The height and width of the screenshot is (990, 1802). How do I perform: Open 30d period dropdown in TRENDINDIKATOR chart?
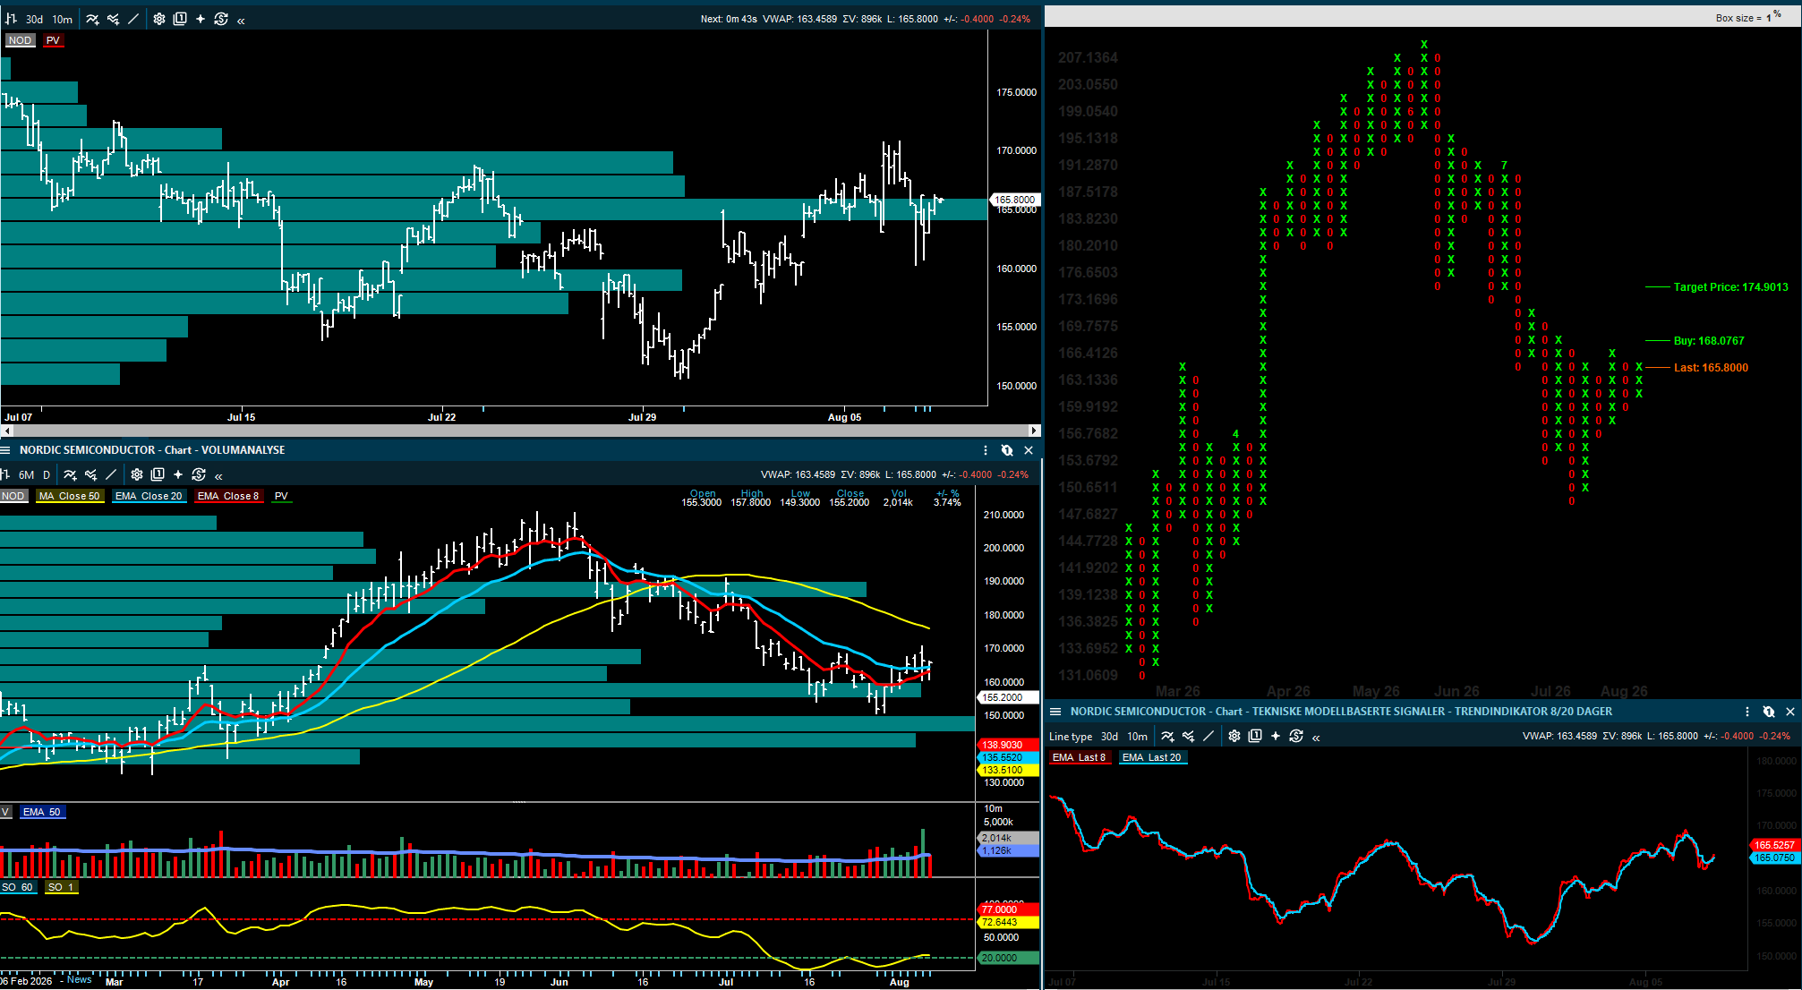1110,737
